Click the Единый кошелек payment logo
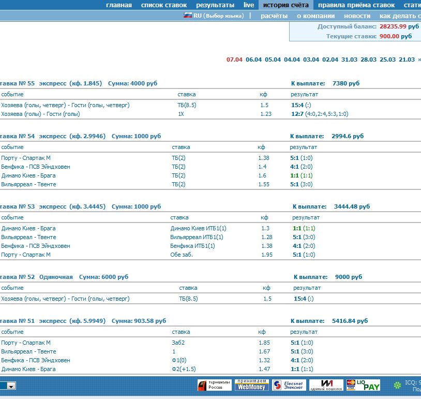Screen dimensions: 421x399 pyautogui.click(x=326, y=385)
